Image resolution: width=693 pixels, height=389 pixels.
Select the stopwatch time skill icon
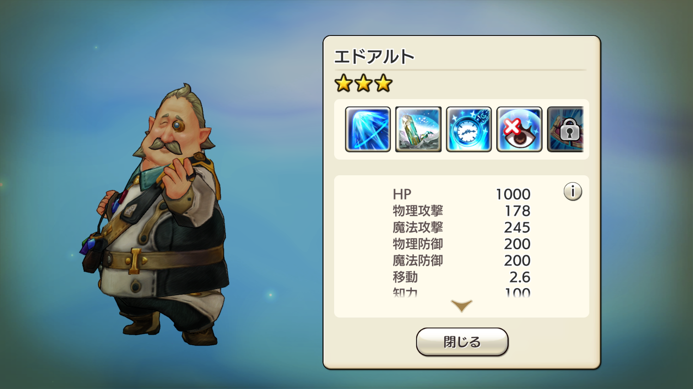pyautogui.click(x=468, y=129)
